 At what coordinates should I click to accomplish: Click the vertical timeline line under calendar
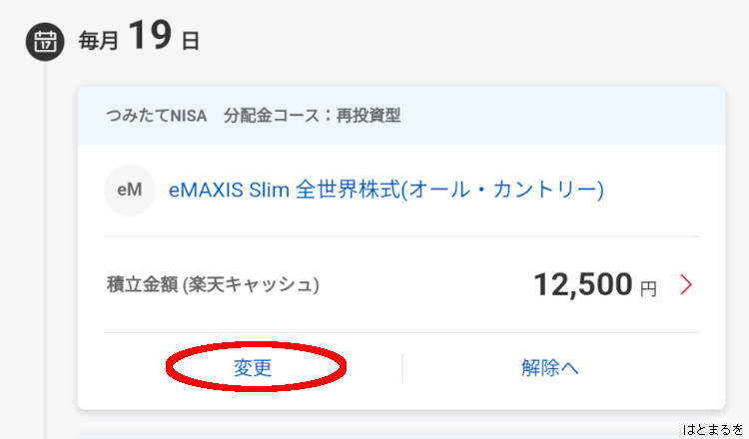click(45, 250)
